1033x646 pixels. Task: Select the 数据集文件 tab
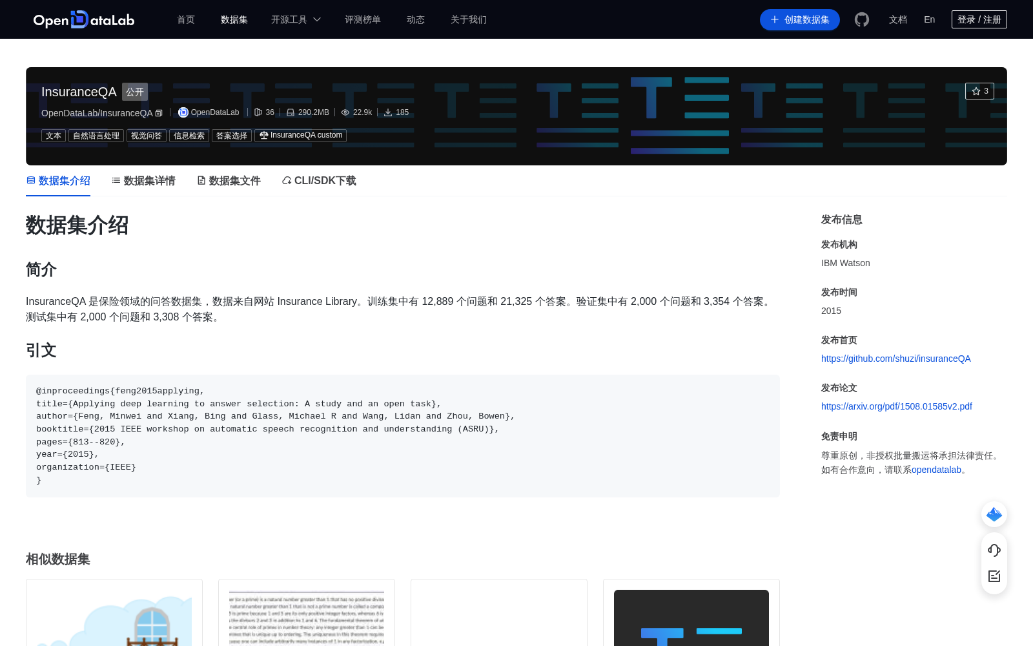[229, 181]
